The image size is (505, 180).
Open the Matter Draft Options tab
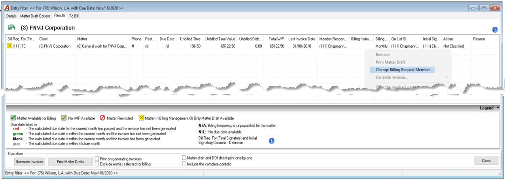36,16
